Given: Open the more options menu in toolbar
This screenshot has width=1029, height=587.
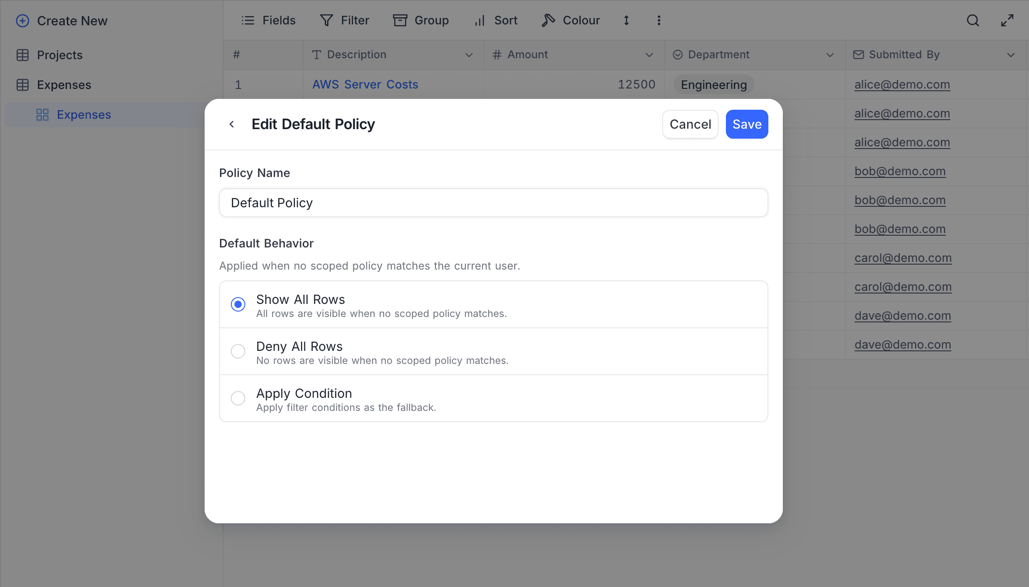Looking at the screenshot, I should point(659,20).
